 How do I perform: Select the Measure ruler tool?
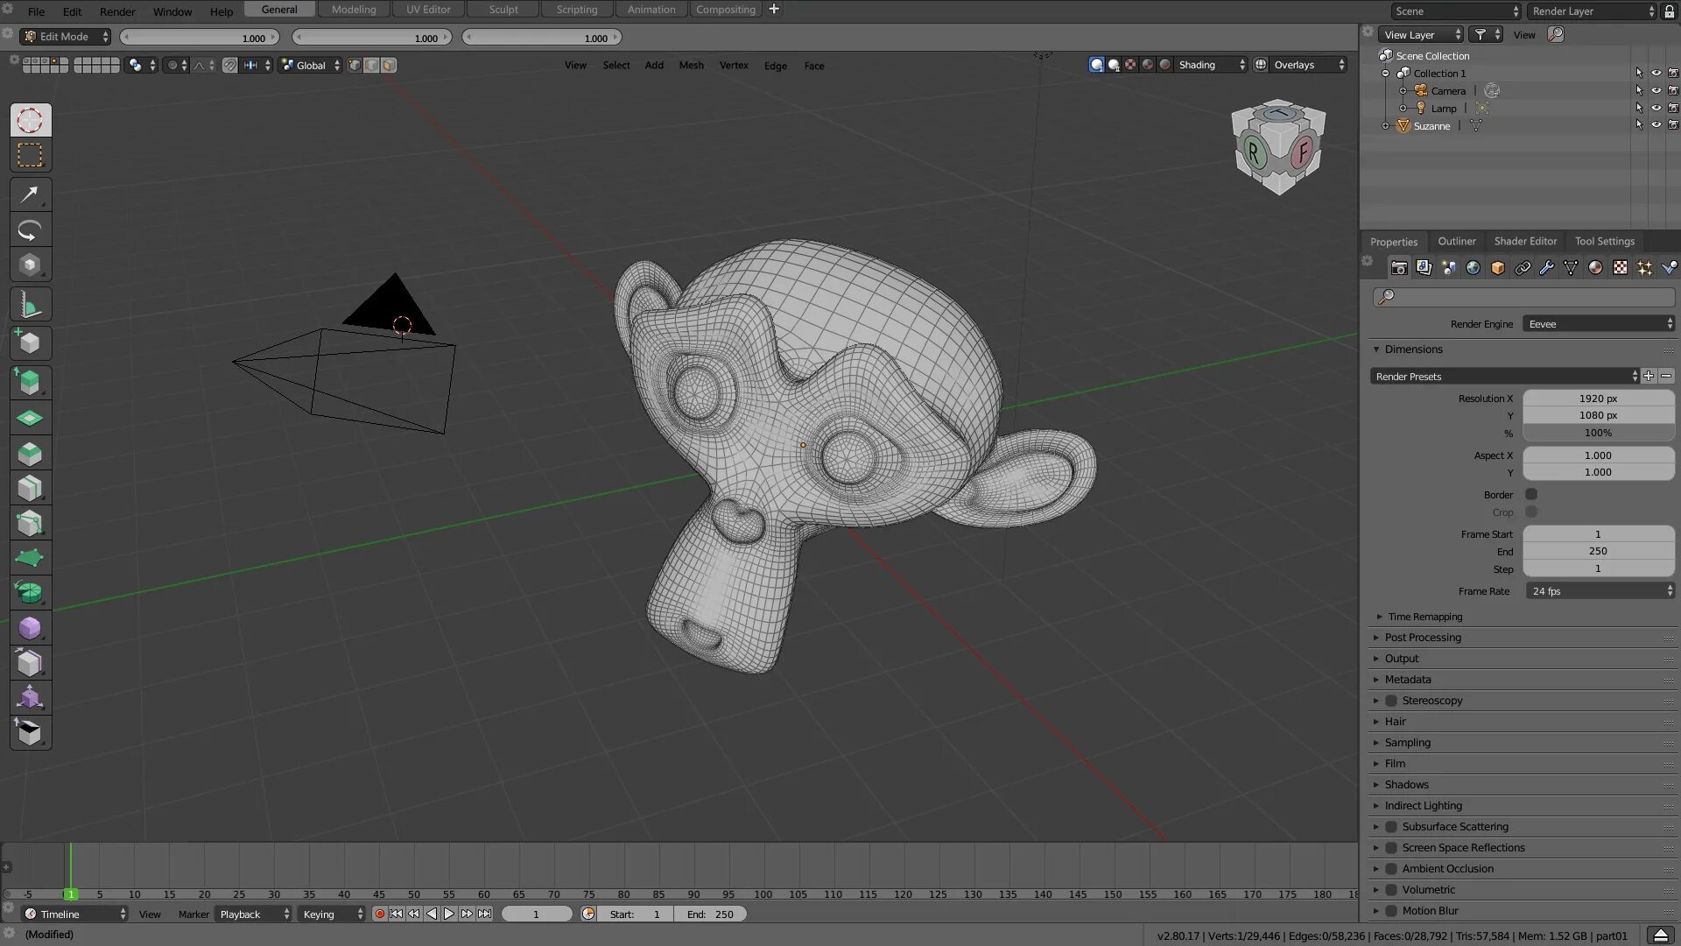click(30, 306)
